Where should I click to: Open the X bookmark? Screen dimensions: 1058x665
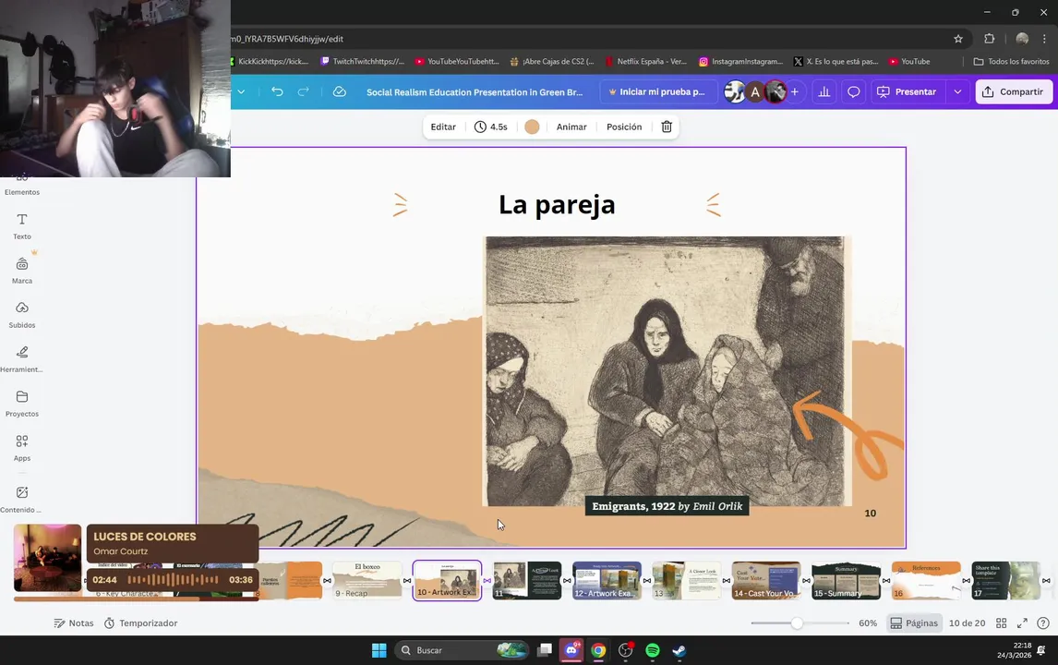click(836, 62)
